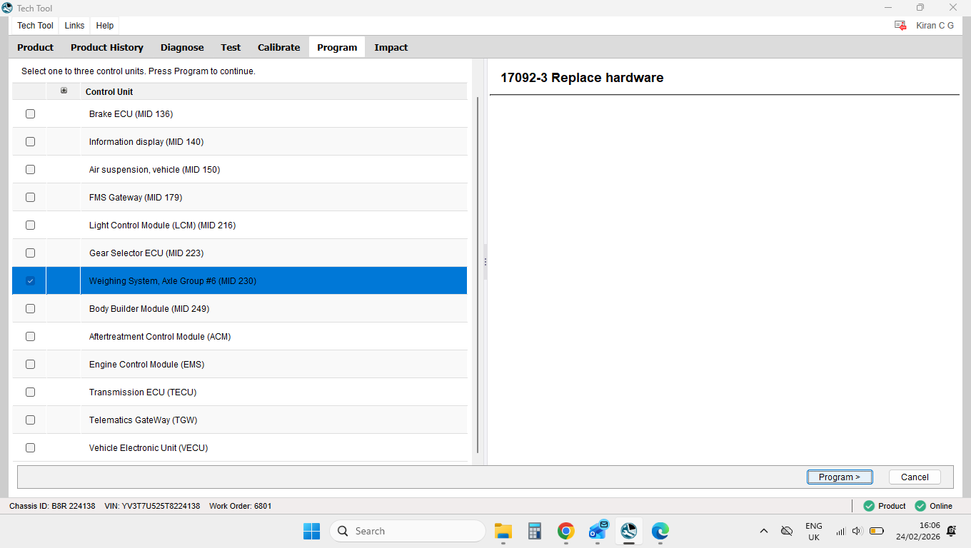Open the Tech Tool menu

35,26
